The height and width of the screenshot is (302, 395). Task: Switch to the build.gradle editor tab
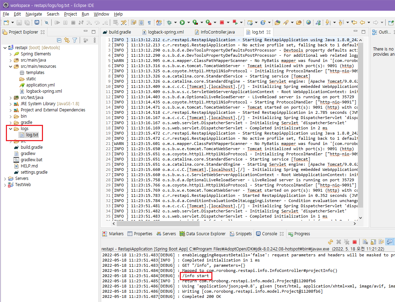click(x=117, y=32)
